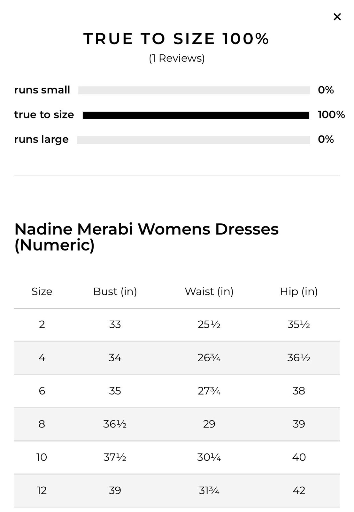Click the runs small rating bar
Screen dimensions: 354x512
(194, 90)
